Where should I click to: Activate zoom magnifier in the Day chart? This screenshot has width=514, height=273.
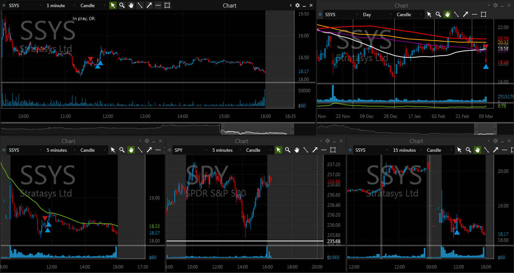tap(438, 14)
